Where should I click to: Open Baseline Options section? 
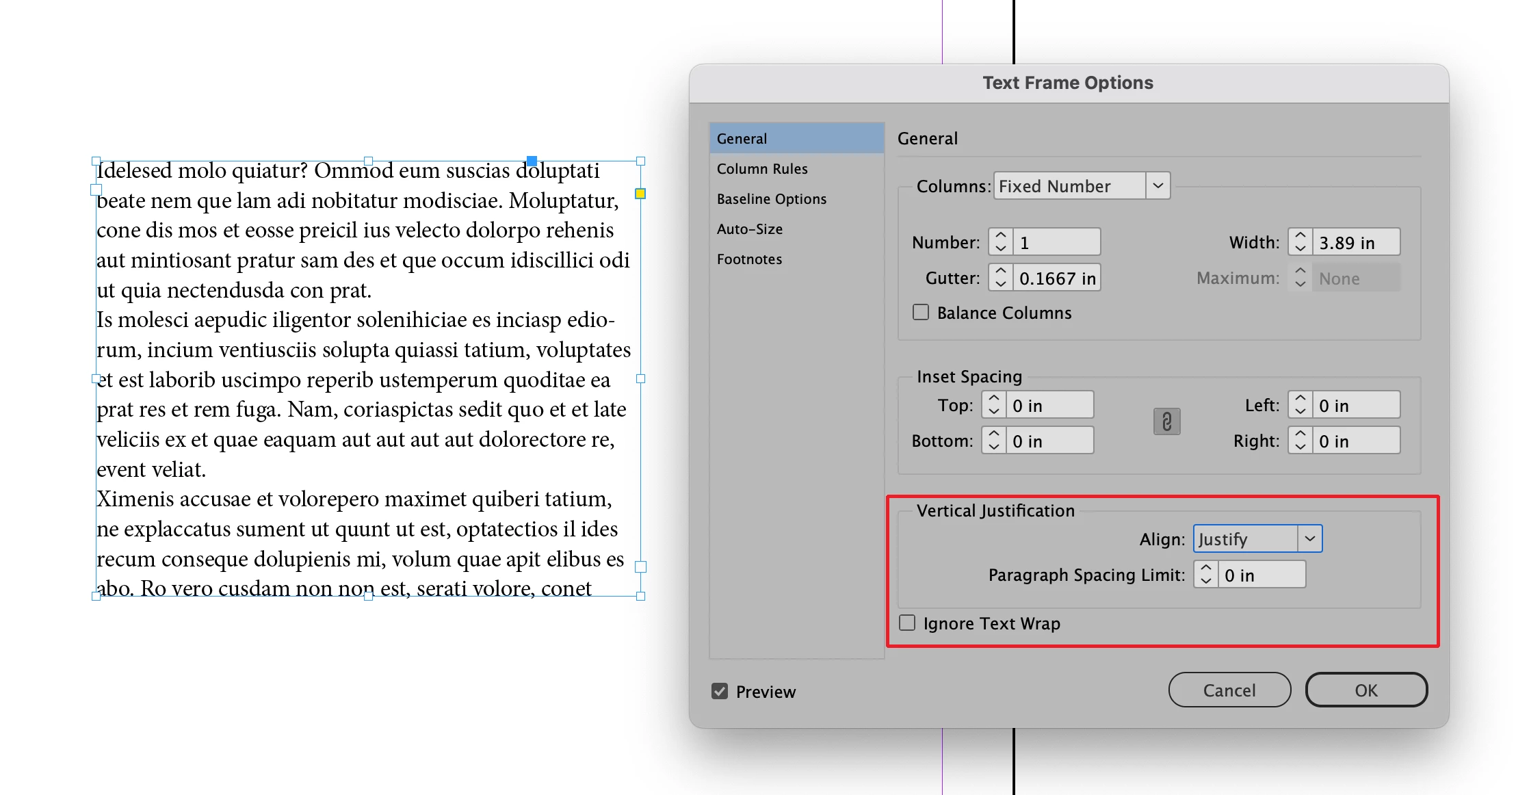[797, 198]
